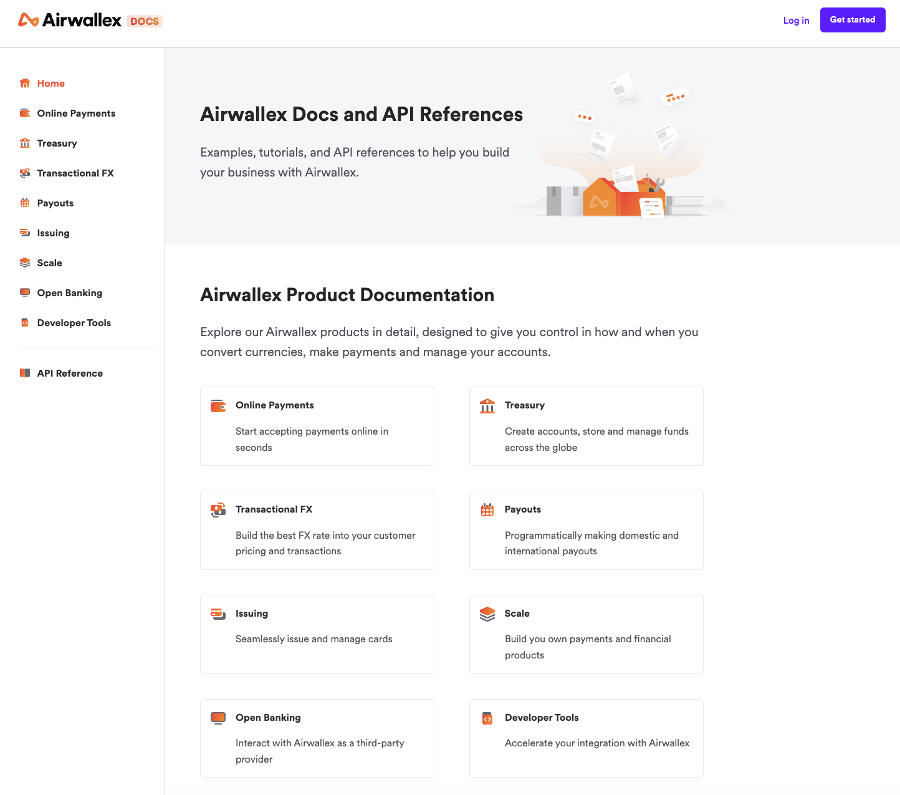Open Developer Tools in the sidebar
Screen dimensions: 900x795
tap(74, 323)
